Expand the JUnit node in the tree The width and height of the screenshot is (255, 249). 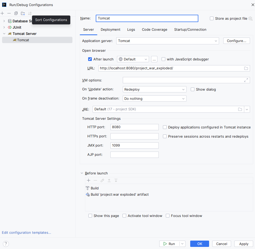(x=4, y=27)
